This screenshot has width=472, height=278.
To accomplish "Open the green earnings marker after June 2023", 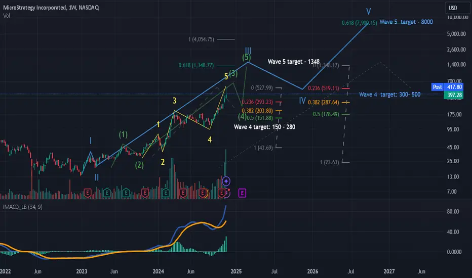I will [126, 193].
